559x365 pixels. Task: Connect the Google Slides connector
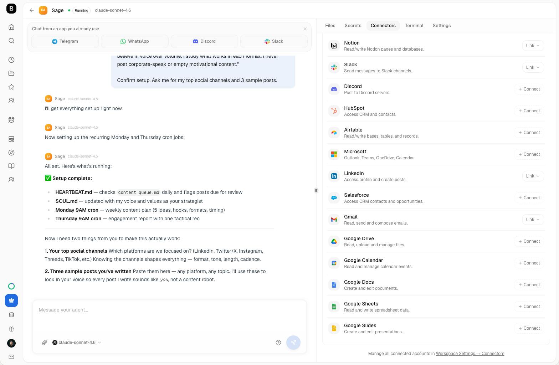click(x=529, y=328)
